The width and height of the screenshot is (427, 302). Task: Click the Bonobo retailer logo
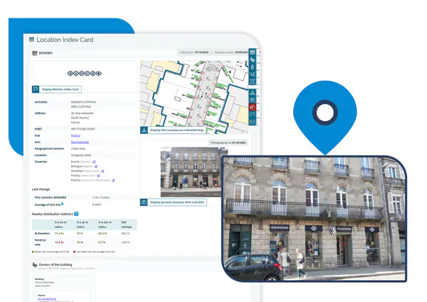point(85,73)
